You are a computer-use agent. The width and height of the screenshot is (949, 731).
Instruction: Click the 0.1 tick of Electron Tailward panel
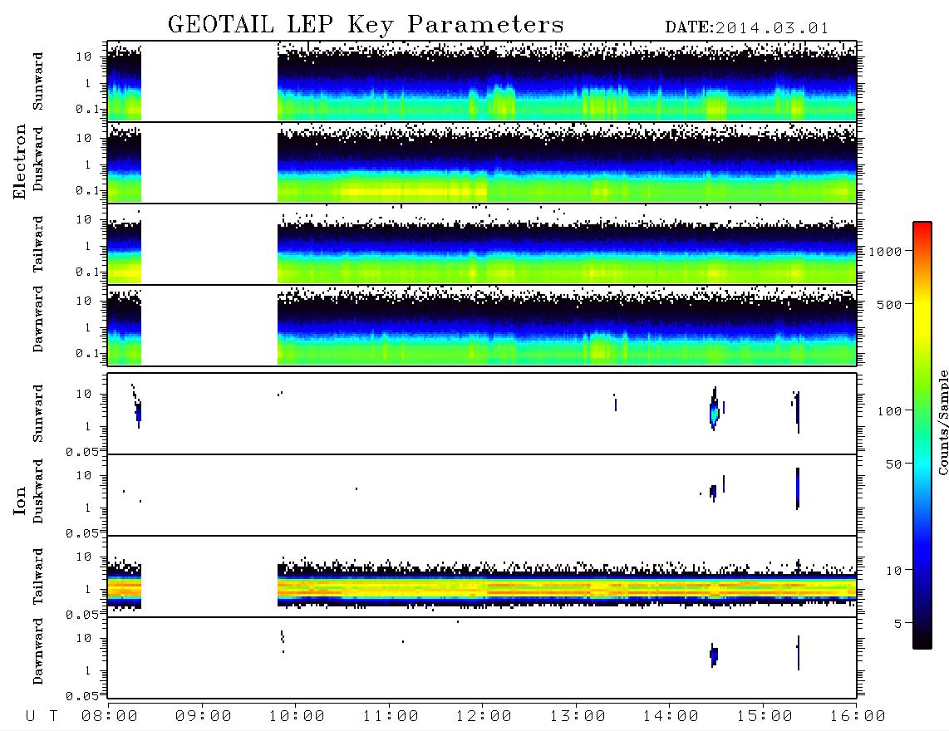tap(88, 272)
